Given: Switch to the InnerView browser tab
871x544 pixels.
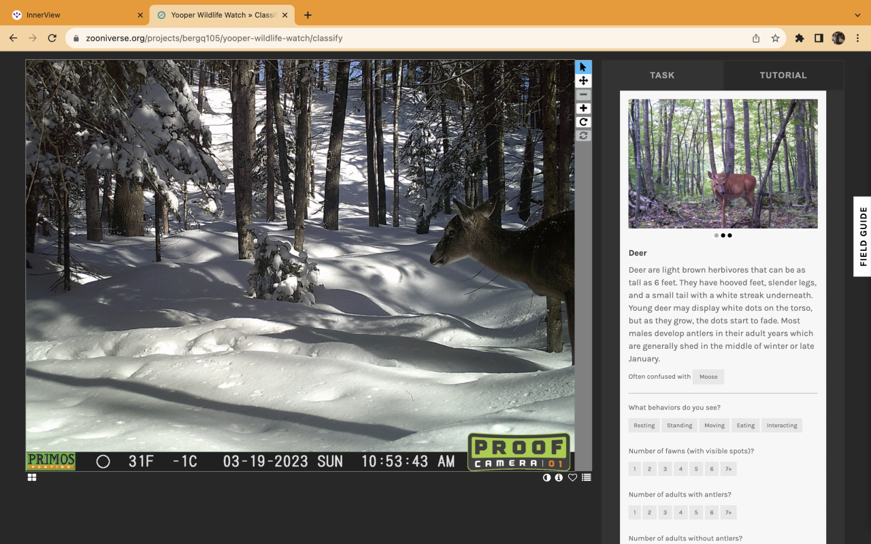Looking at the screenshot, I should [x=76, y=15].
